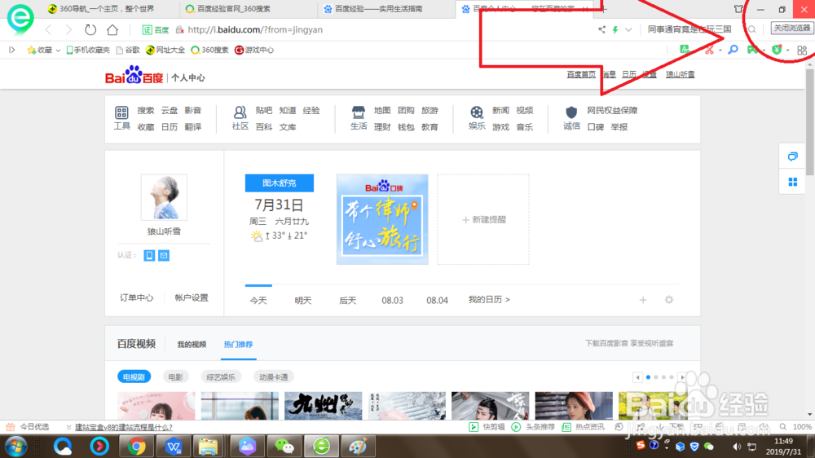Click the plus icon in calendar row

coord(643,300)
